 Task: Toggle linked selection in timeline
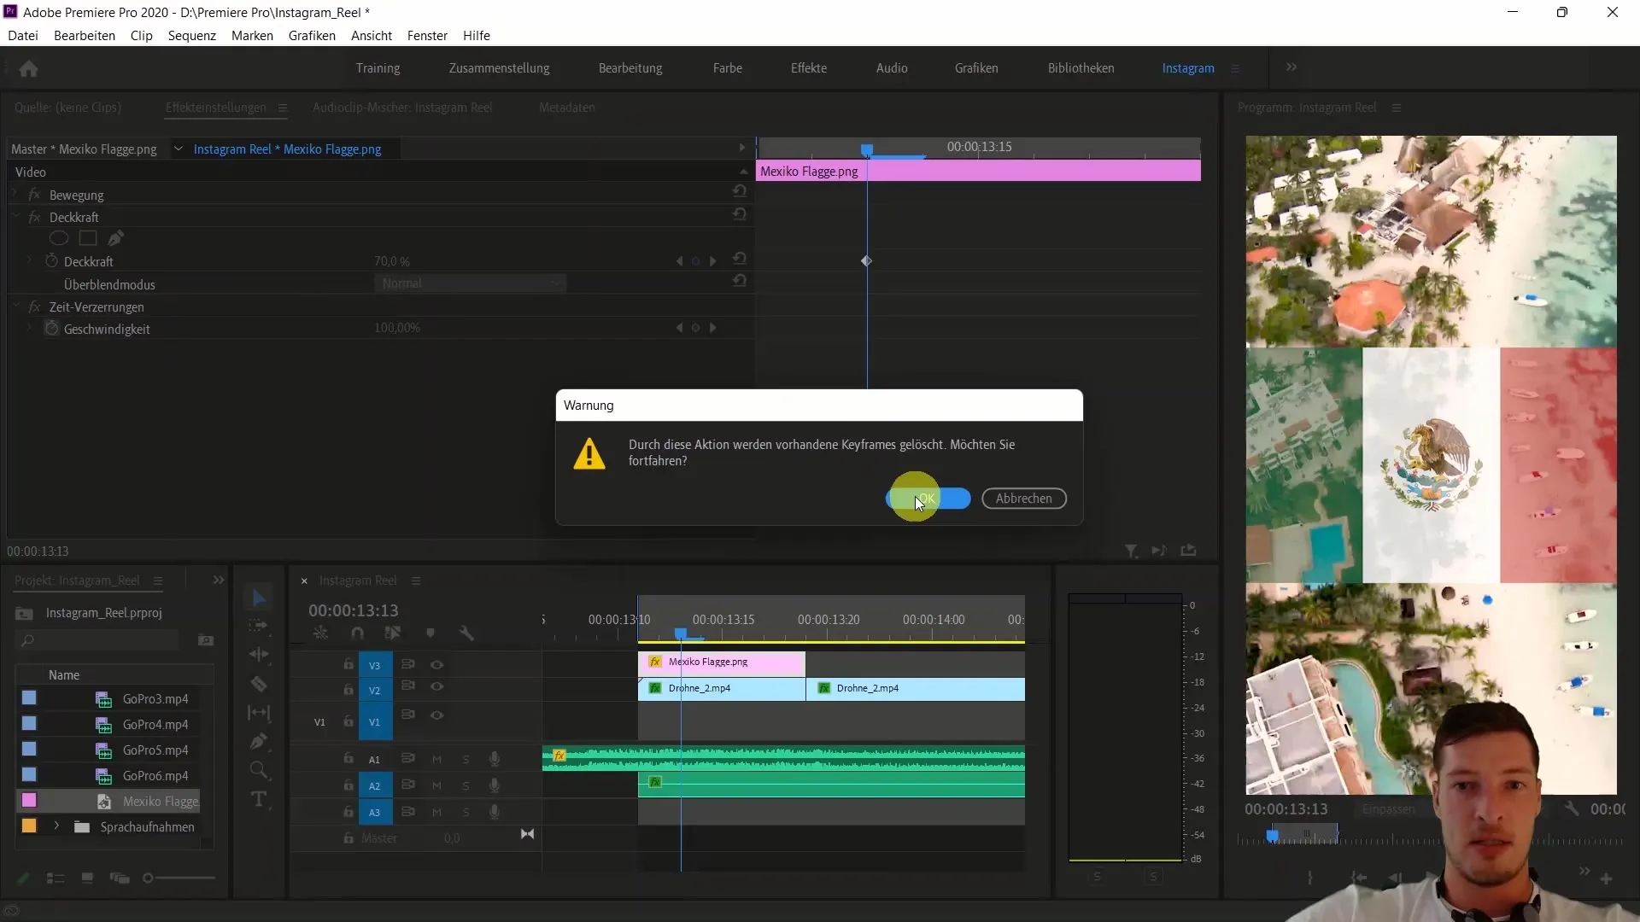393,633
